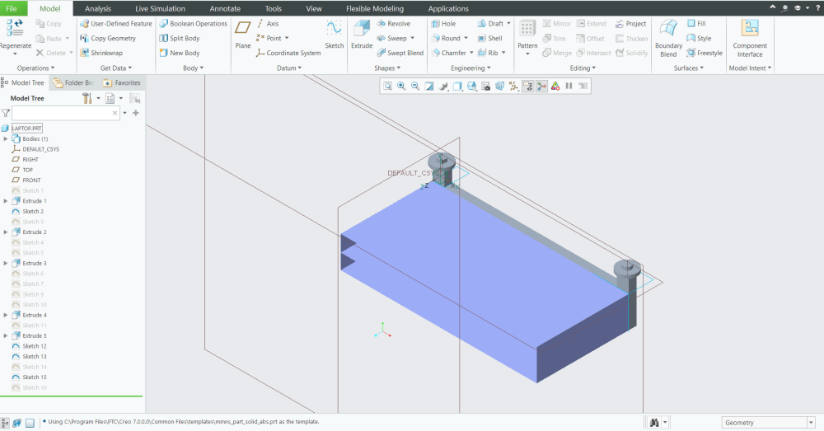Select the Revolve tool
824x431 pixels.
(x=394, y=24)
